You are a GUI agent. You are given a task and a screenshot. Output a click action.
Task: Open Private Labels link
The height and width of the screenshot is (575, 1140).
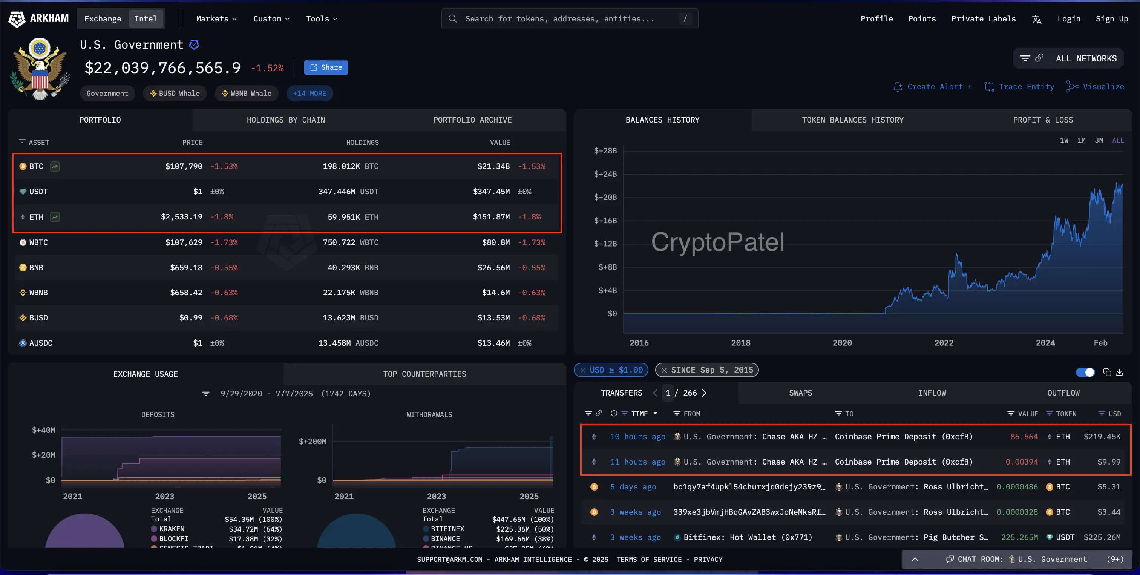983,18
